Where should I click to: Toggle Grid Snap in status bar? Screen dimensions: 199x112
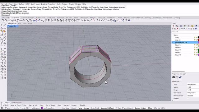point(66,108)
